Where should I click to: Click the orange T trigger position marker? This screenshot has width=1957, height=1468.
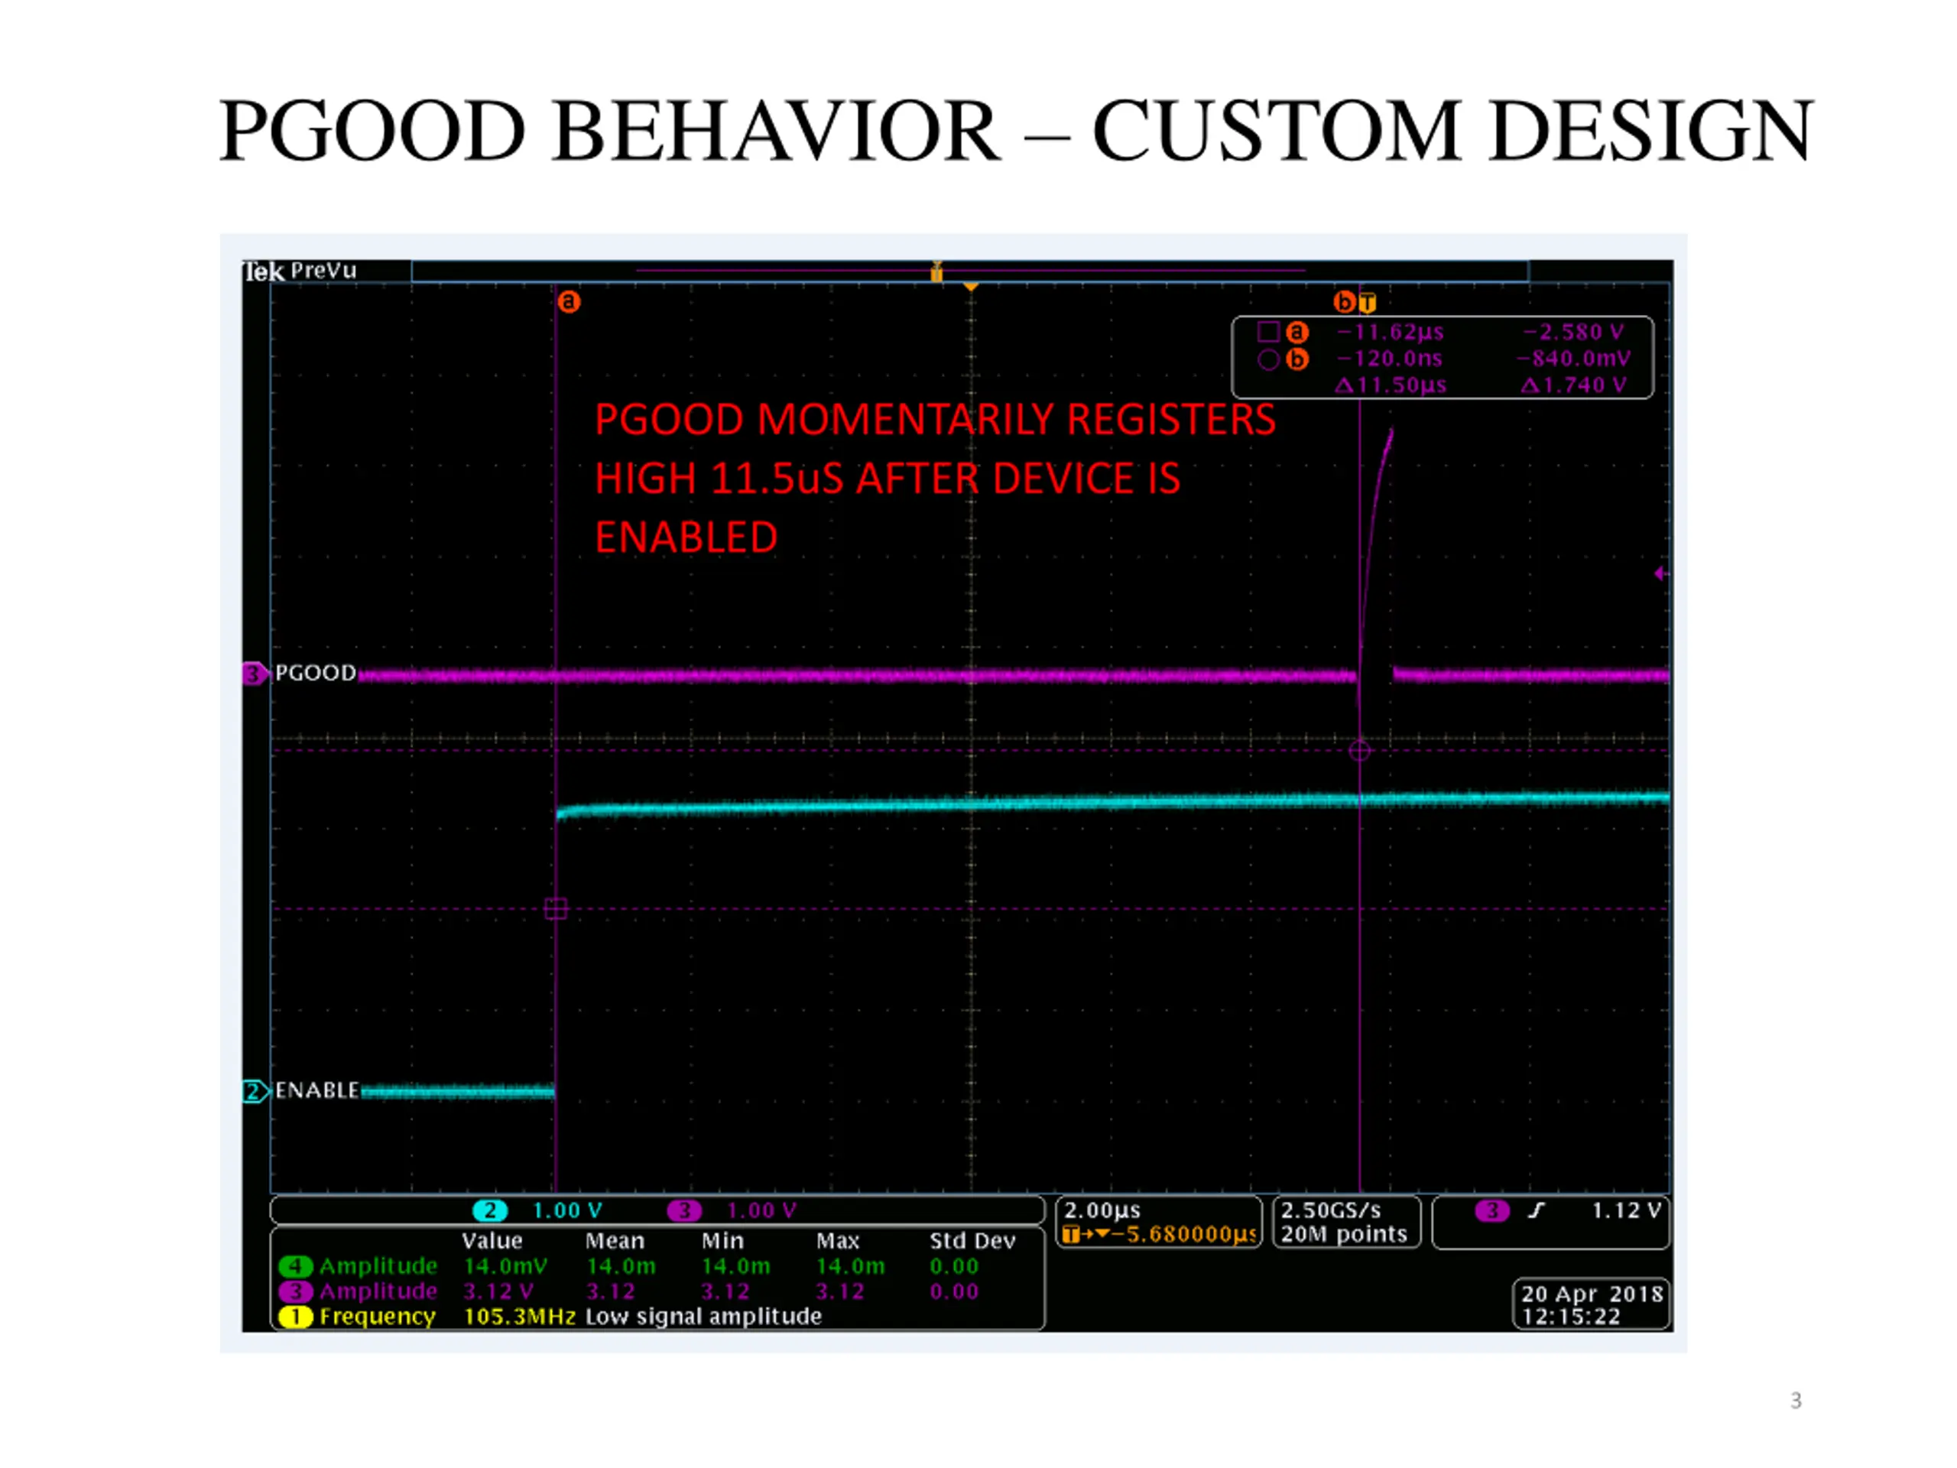coord(1368,303)
